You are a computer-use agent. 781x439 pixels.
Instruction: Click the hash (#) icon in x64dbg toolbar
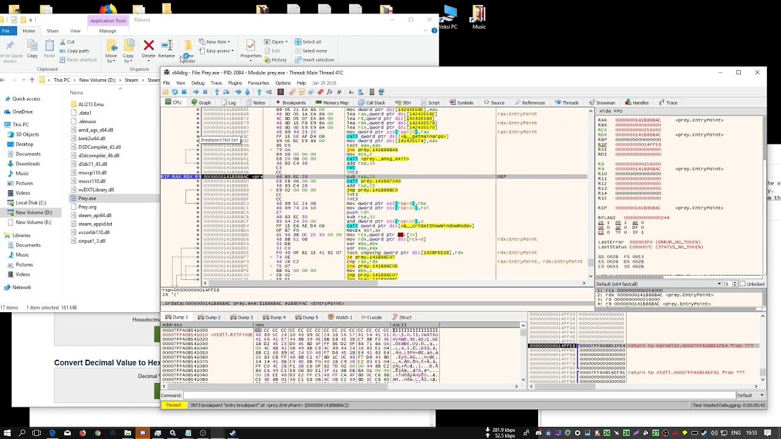coord(339,92)
